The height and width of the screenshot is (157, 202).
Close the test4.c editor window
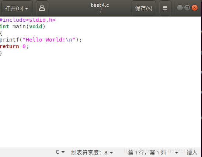coord(195,8)
